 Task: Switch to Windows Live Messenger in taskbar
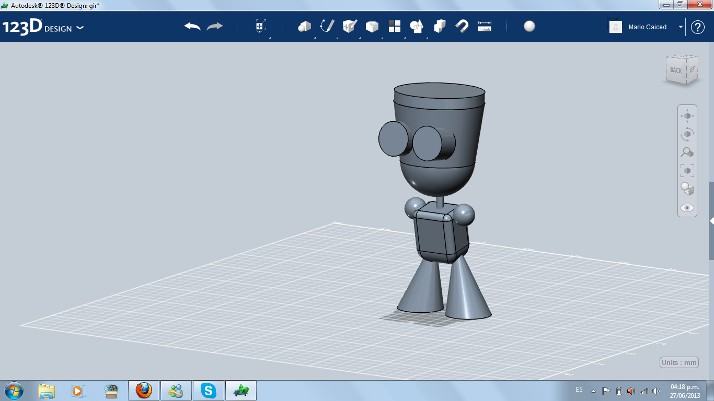coord(176,391)
